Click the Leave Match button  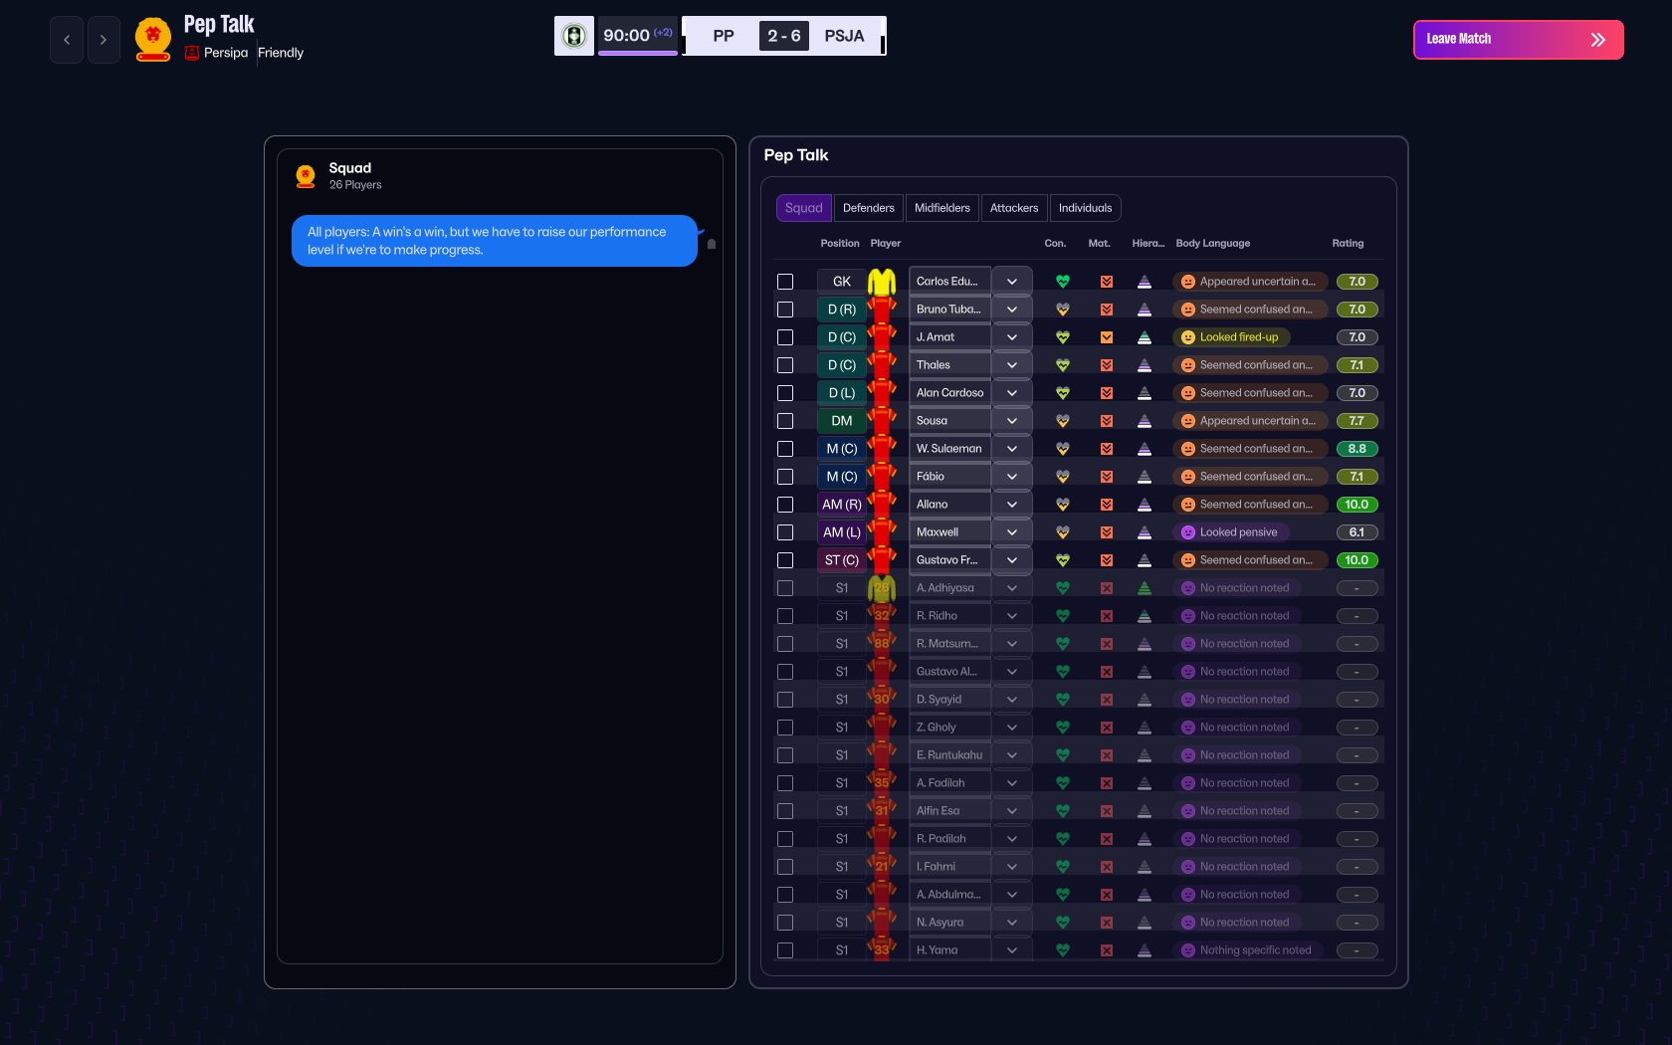(x=1517, y=39)
